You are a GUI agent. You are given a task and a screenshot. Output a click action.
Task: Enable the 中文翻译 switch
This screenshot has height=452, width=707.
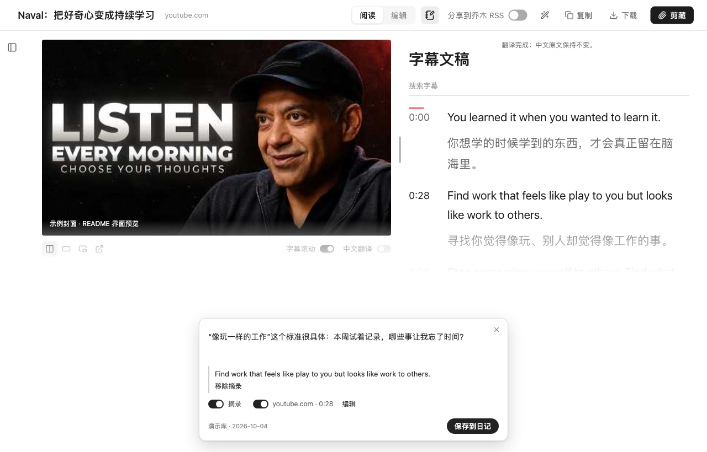(x=384, y=249)
